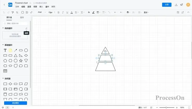Viewport: 192px width, 109px height.
Task: Click the clear style icon
Action: pyautogui.click(x=17, y=12)
